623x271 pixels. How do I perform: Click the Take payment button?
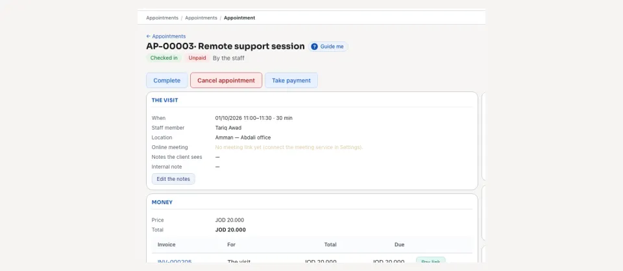pos(291,80)
